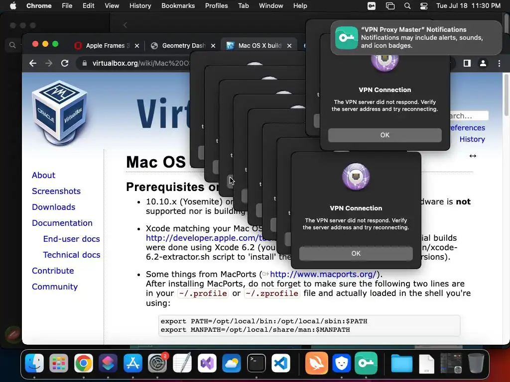Open Technical docs link

(x=72, y=255)
